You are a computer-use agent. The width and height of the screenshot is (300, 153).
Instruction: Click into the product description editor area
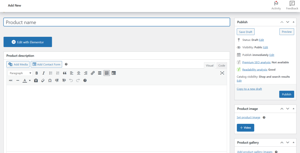coord(117,118)
